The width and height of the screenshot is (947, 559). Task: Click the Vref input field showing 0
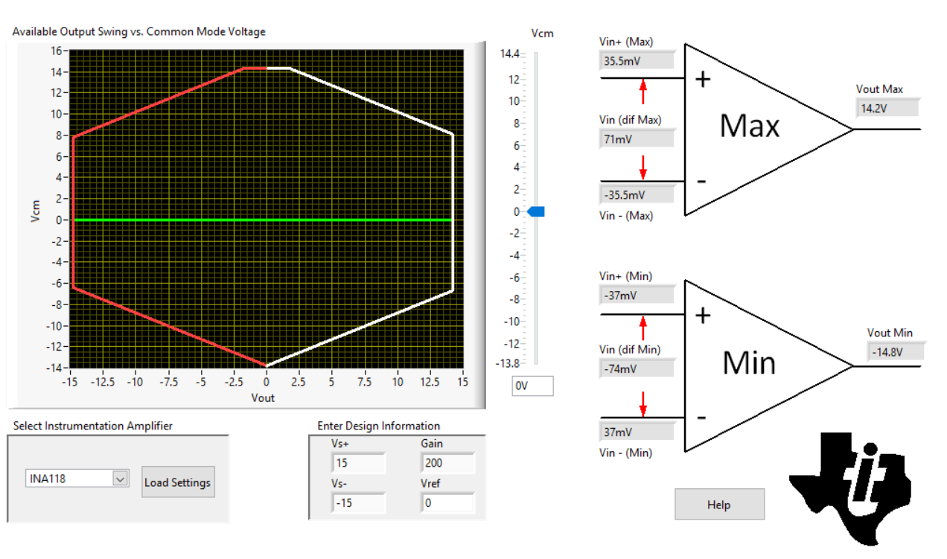click(447, 504)
